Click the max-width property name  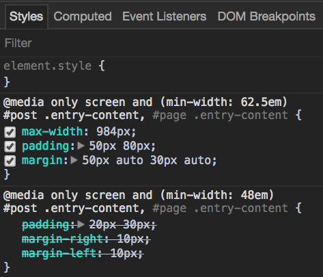(x=52, y=131)
